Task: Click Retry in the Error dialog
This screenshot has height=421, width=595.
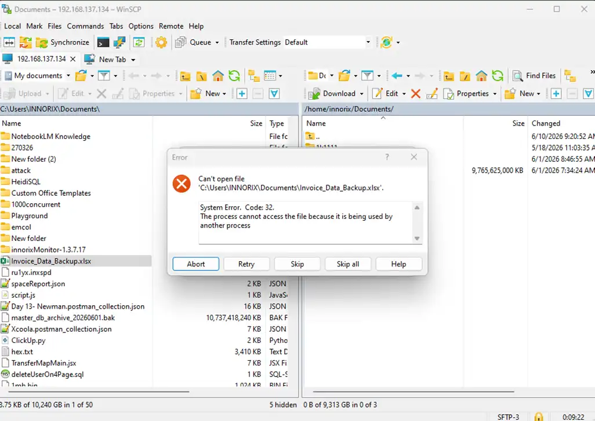Action: pos(246,263)
